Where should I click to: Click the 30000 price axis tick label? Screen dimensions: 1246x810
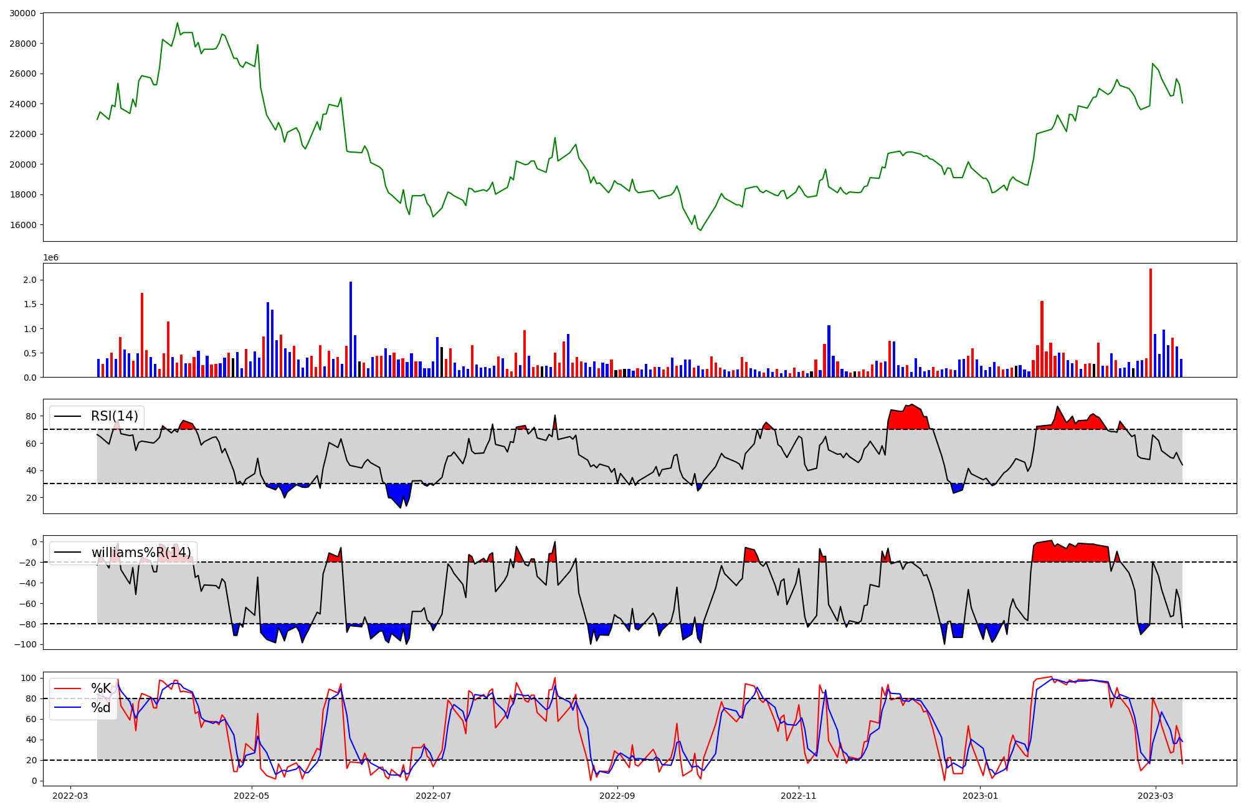pyautogui.click(x=23, y=13)
